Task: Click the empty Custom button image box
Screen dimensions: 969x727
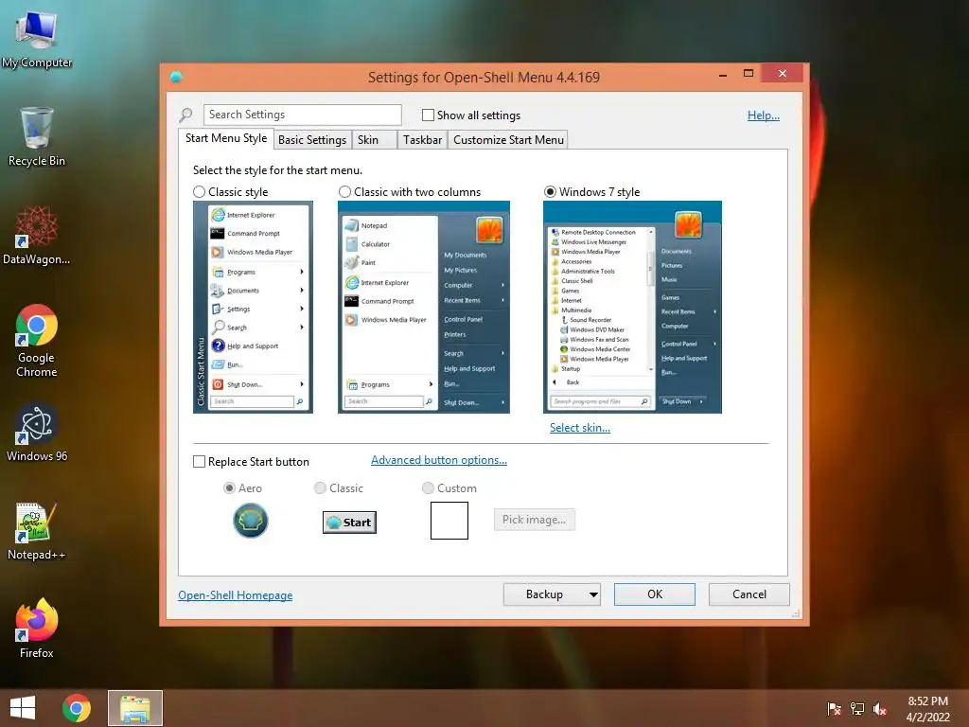Action: 449,521
